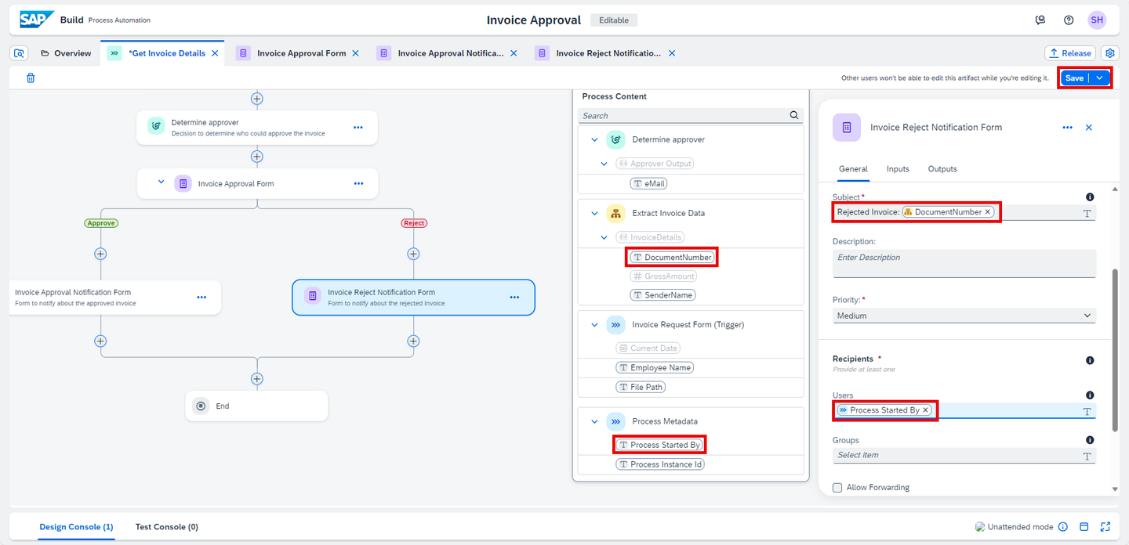Open the side panel three-dot options menu
This screenshot has width=1129, height=545.
pos(1067,127)
